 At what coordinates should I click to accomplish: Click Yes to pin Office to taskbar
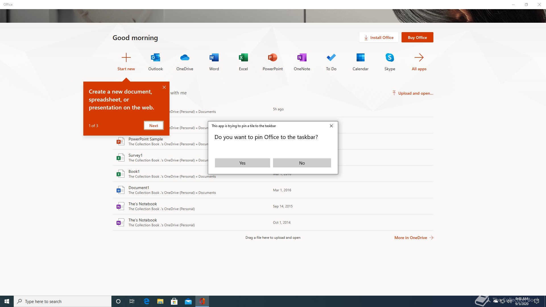pyautogui.click(x=242, y=163)
